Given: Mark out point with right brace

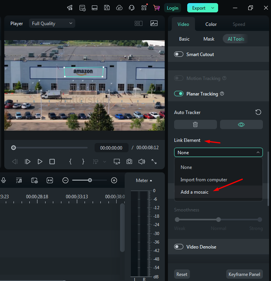Looking at the screenshot, I should coord(83,162).
